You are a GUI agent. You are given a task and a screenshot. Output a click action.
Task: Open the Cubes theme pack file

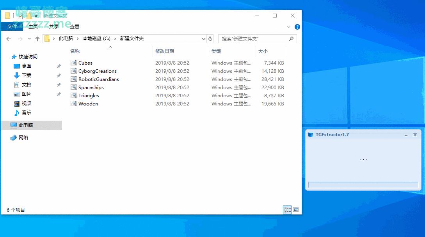click(x=85, y=63)
